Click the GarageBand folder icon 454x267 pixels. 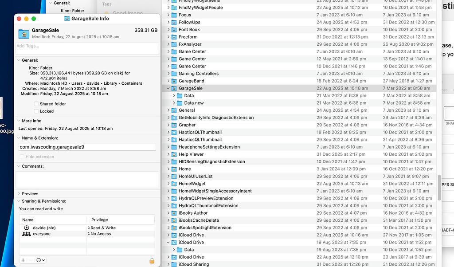tap(173, 81)
